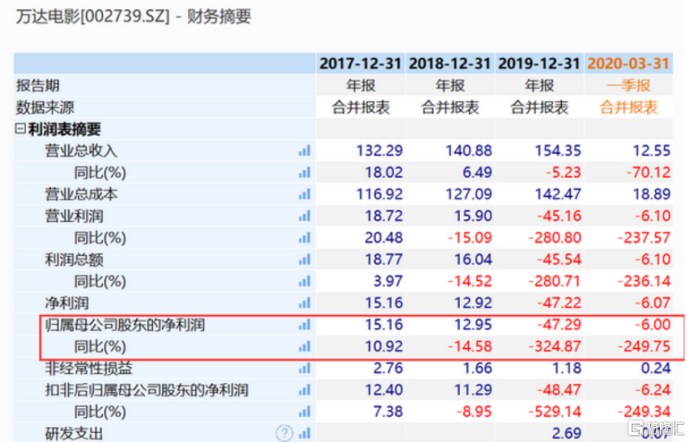The image size is (690, 442).
Task: Select 营业利润 row label
Action: pos(74,216)
